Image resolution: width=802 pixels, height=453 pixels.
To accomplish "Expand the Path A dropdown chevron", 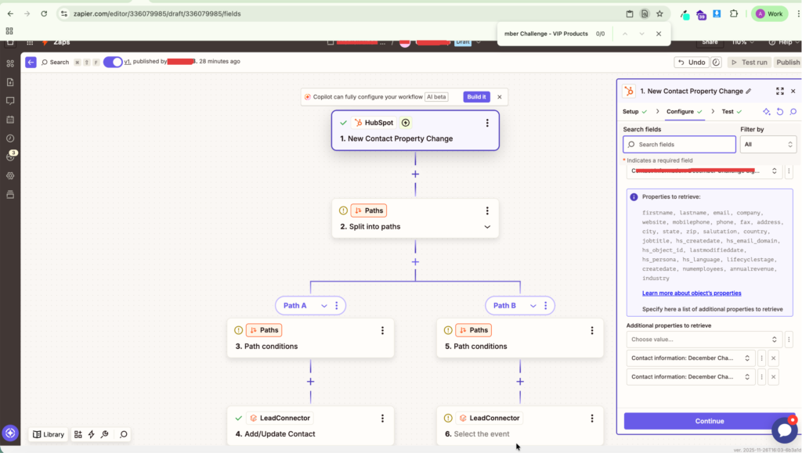I will (x=323, y=305).
